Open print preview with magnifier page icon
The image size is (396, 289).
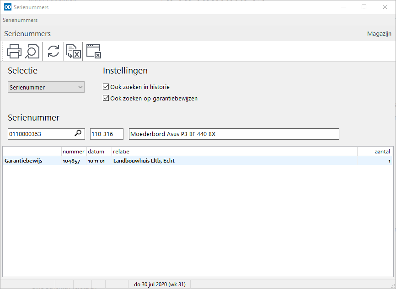32,51
